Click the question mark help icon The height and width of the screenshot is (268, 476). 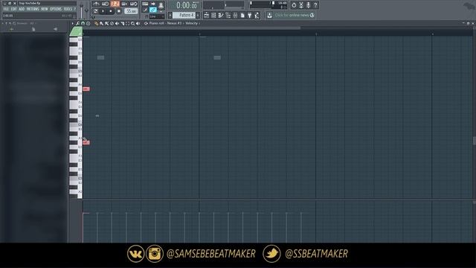[315, 5]
